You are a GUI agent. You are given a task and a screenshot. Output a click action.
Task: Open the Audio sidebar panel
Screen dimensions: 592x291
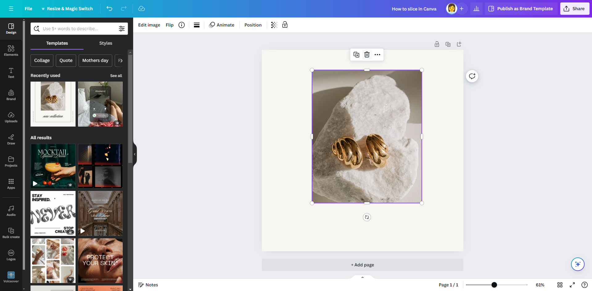[x=11, y=211]
